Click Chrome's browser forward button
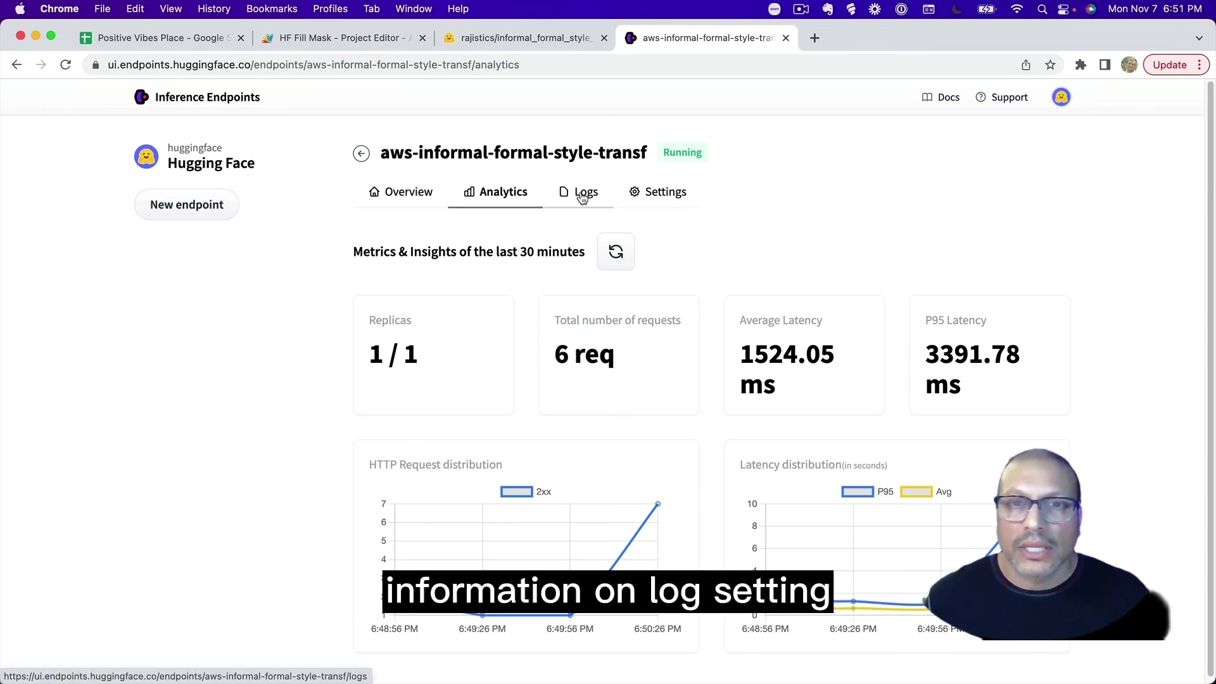The image size is (1216, 684). point(41,65)
